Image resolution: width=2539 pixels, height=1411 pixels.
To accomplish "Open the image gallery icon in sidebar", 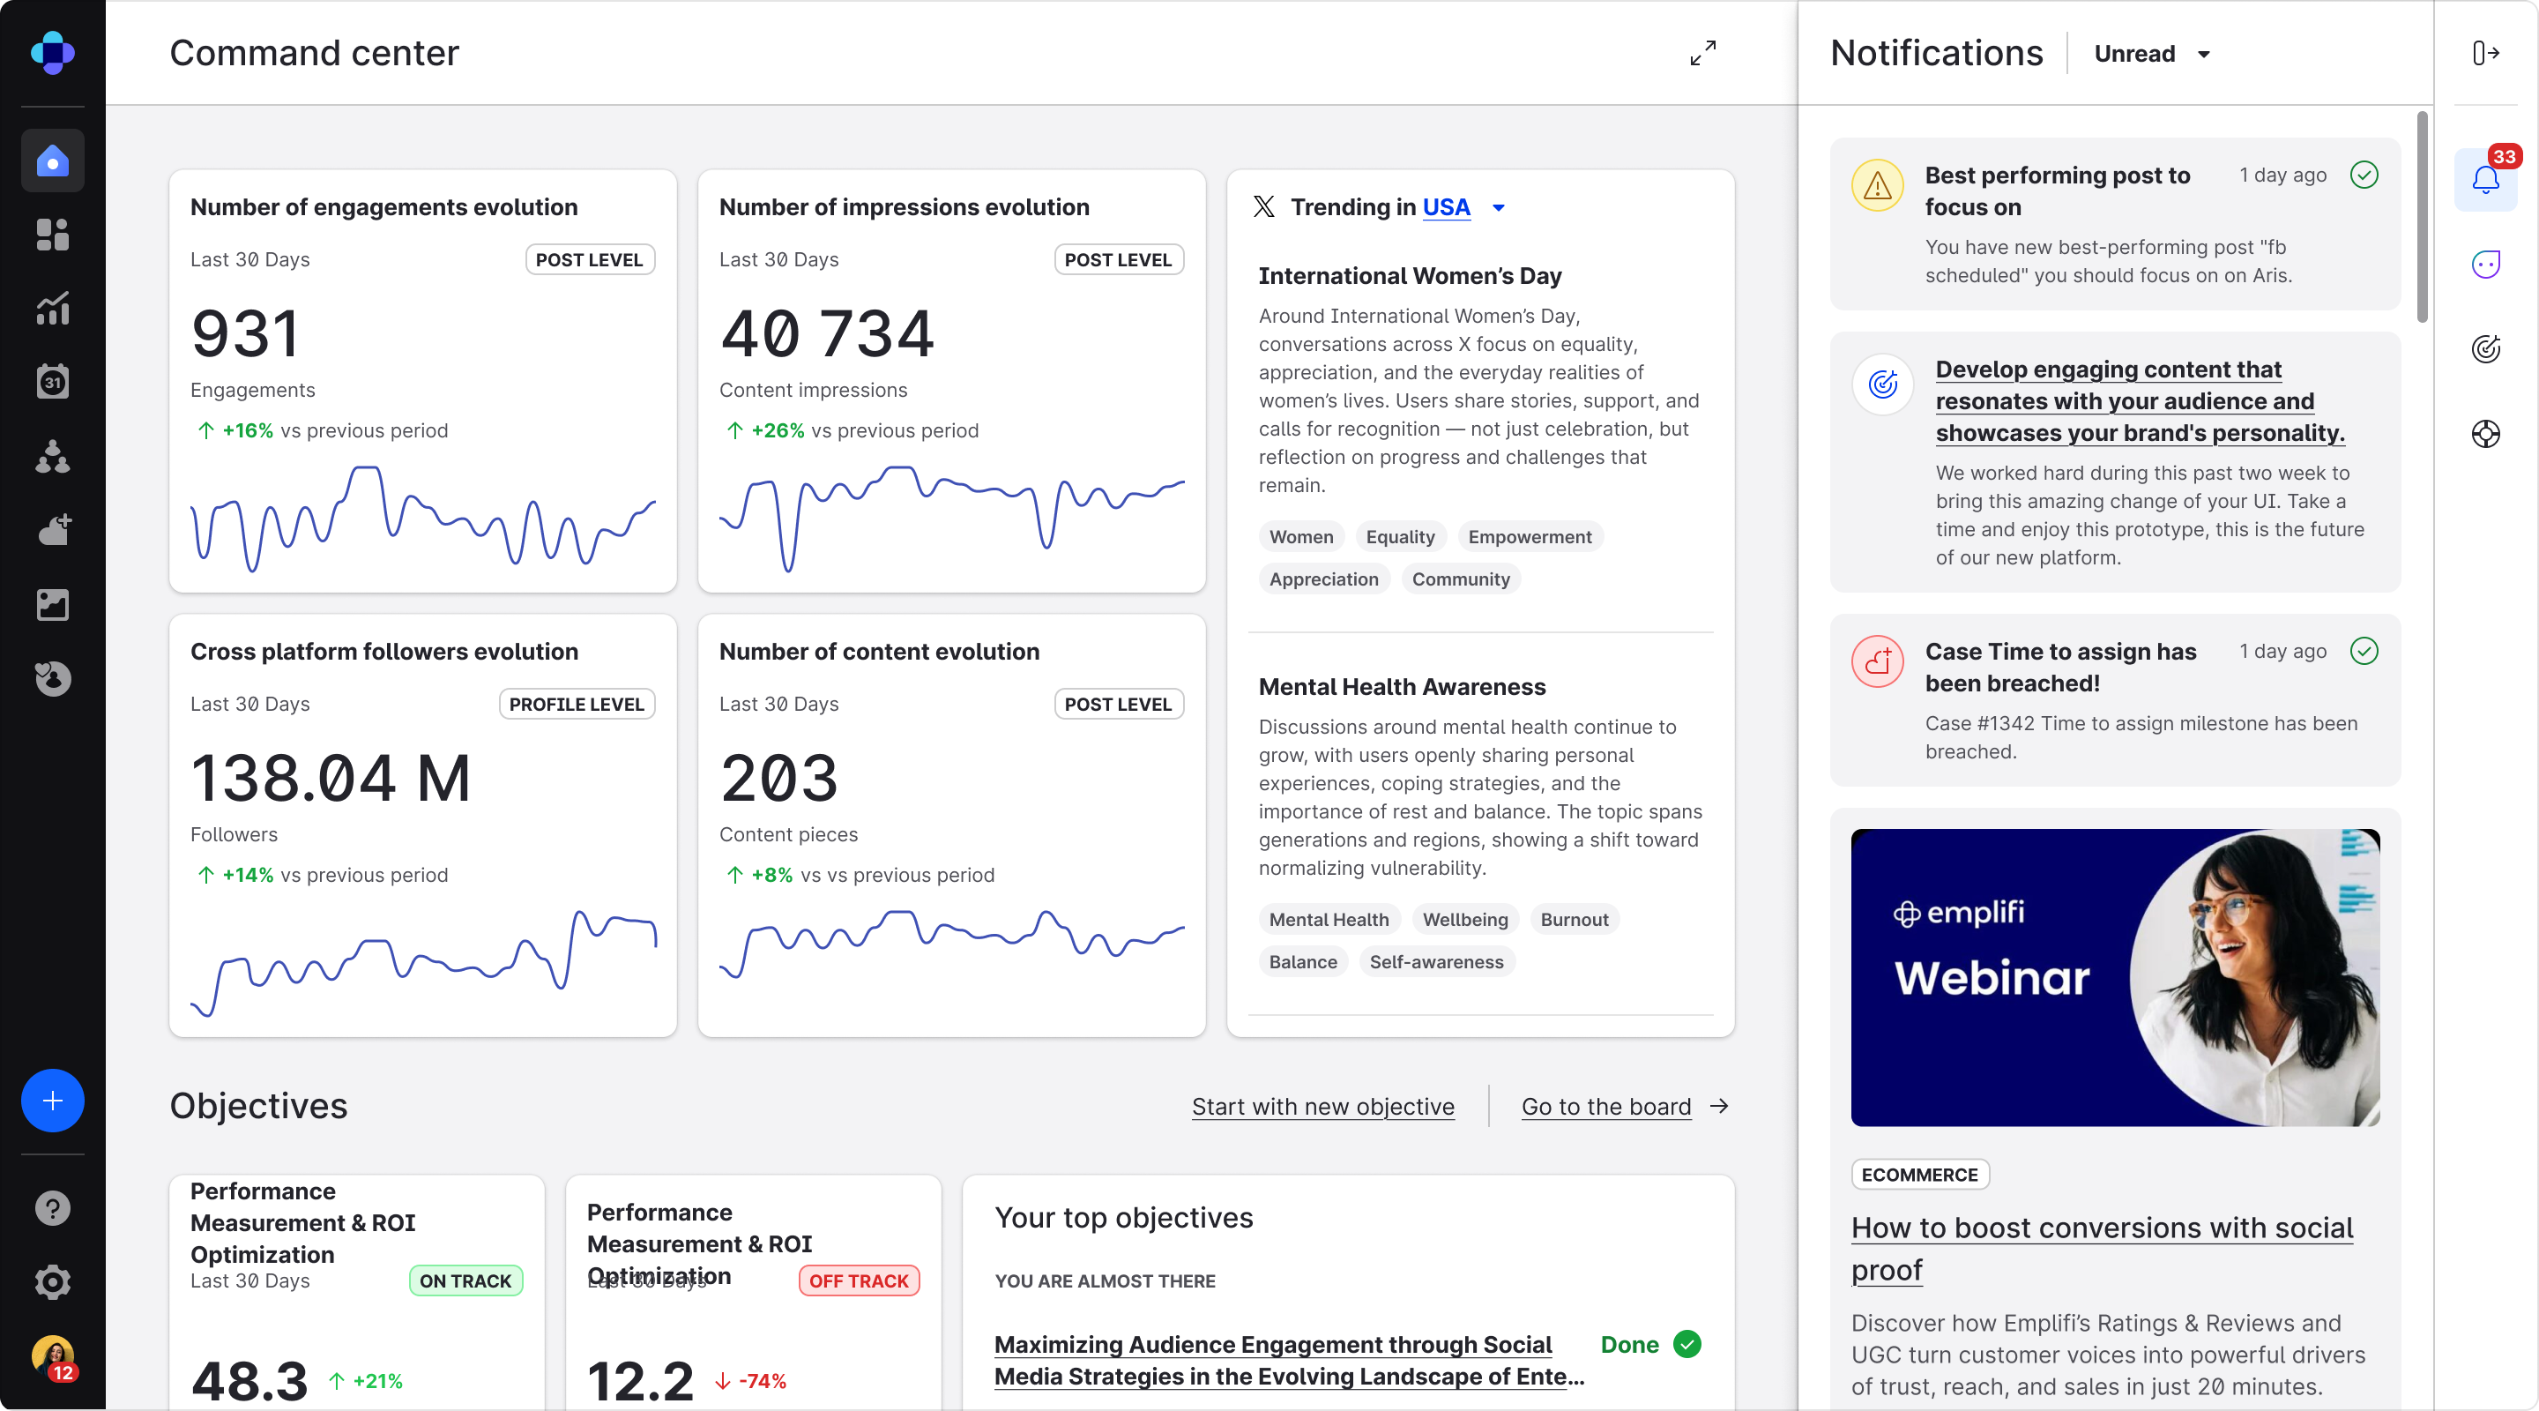I will click(52, 604).
